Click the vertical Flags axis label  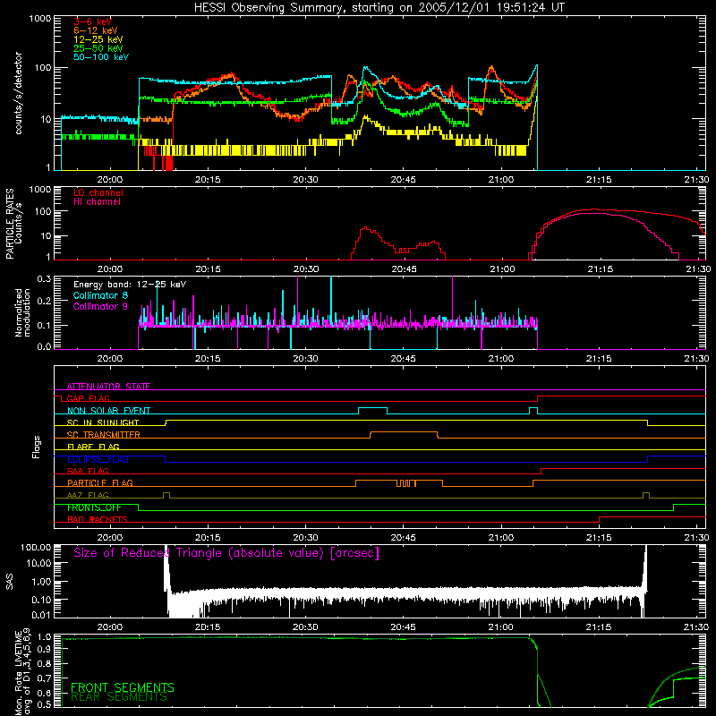coord(37,447)
